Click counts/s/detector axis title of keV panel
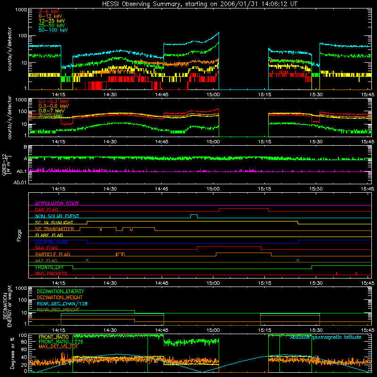 coord(9,49)
